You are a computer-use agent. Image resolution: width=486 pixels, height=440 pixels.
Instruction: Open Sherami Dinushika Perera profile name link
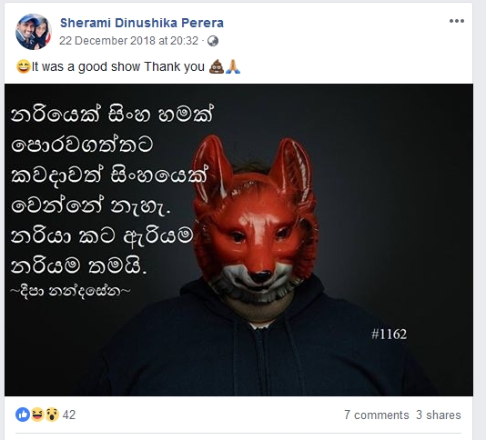[142, 23]
